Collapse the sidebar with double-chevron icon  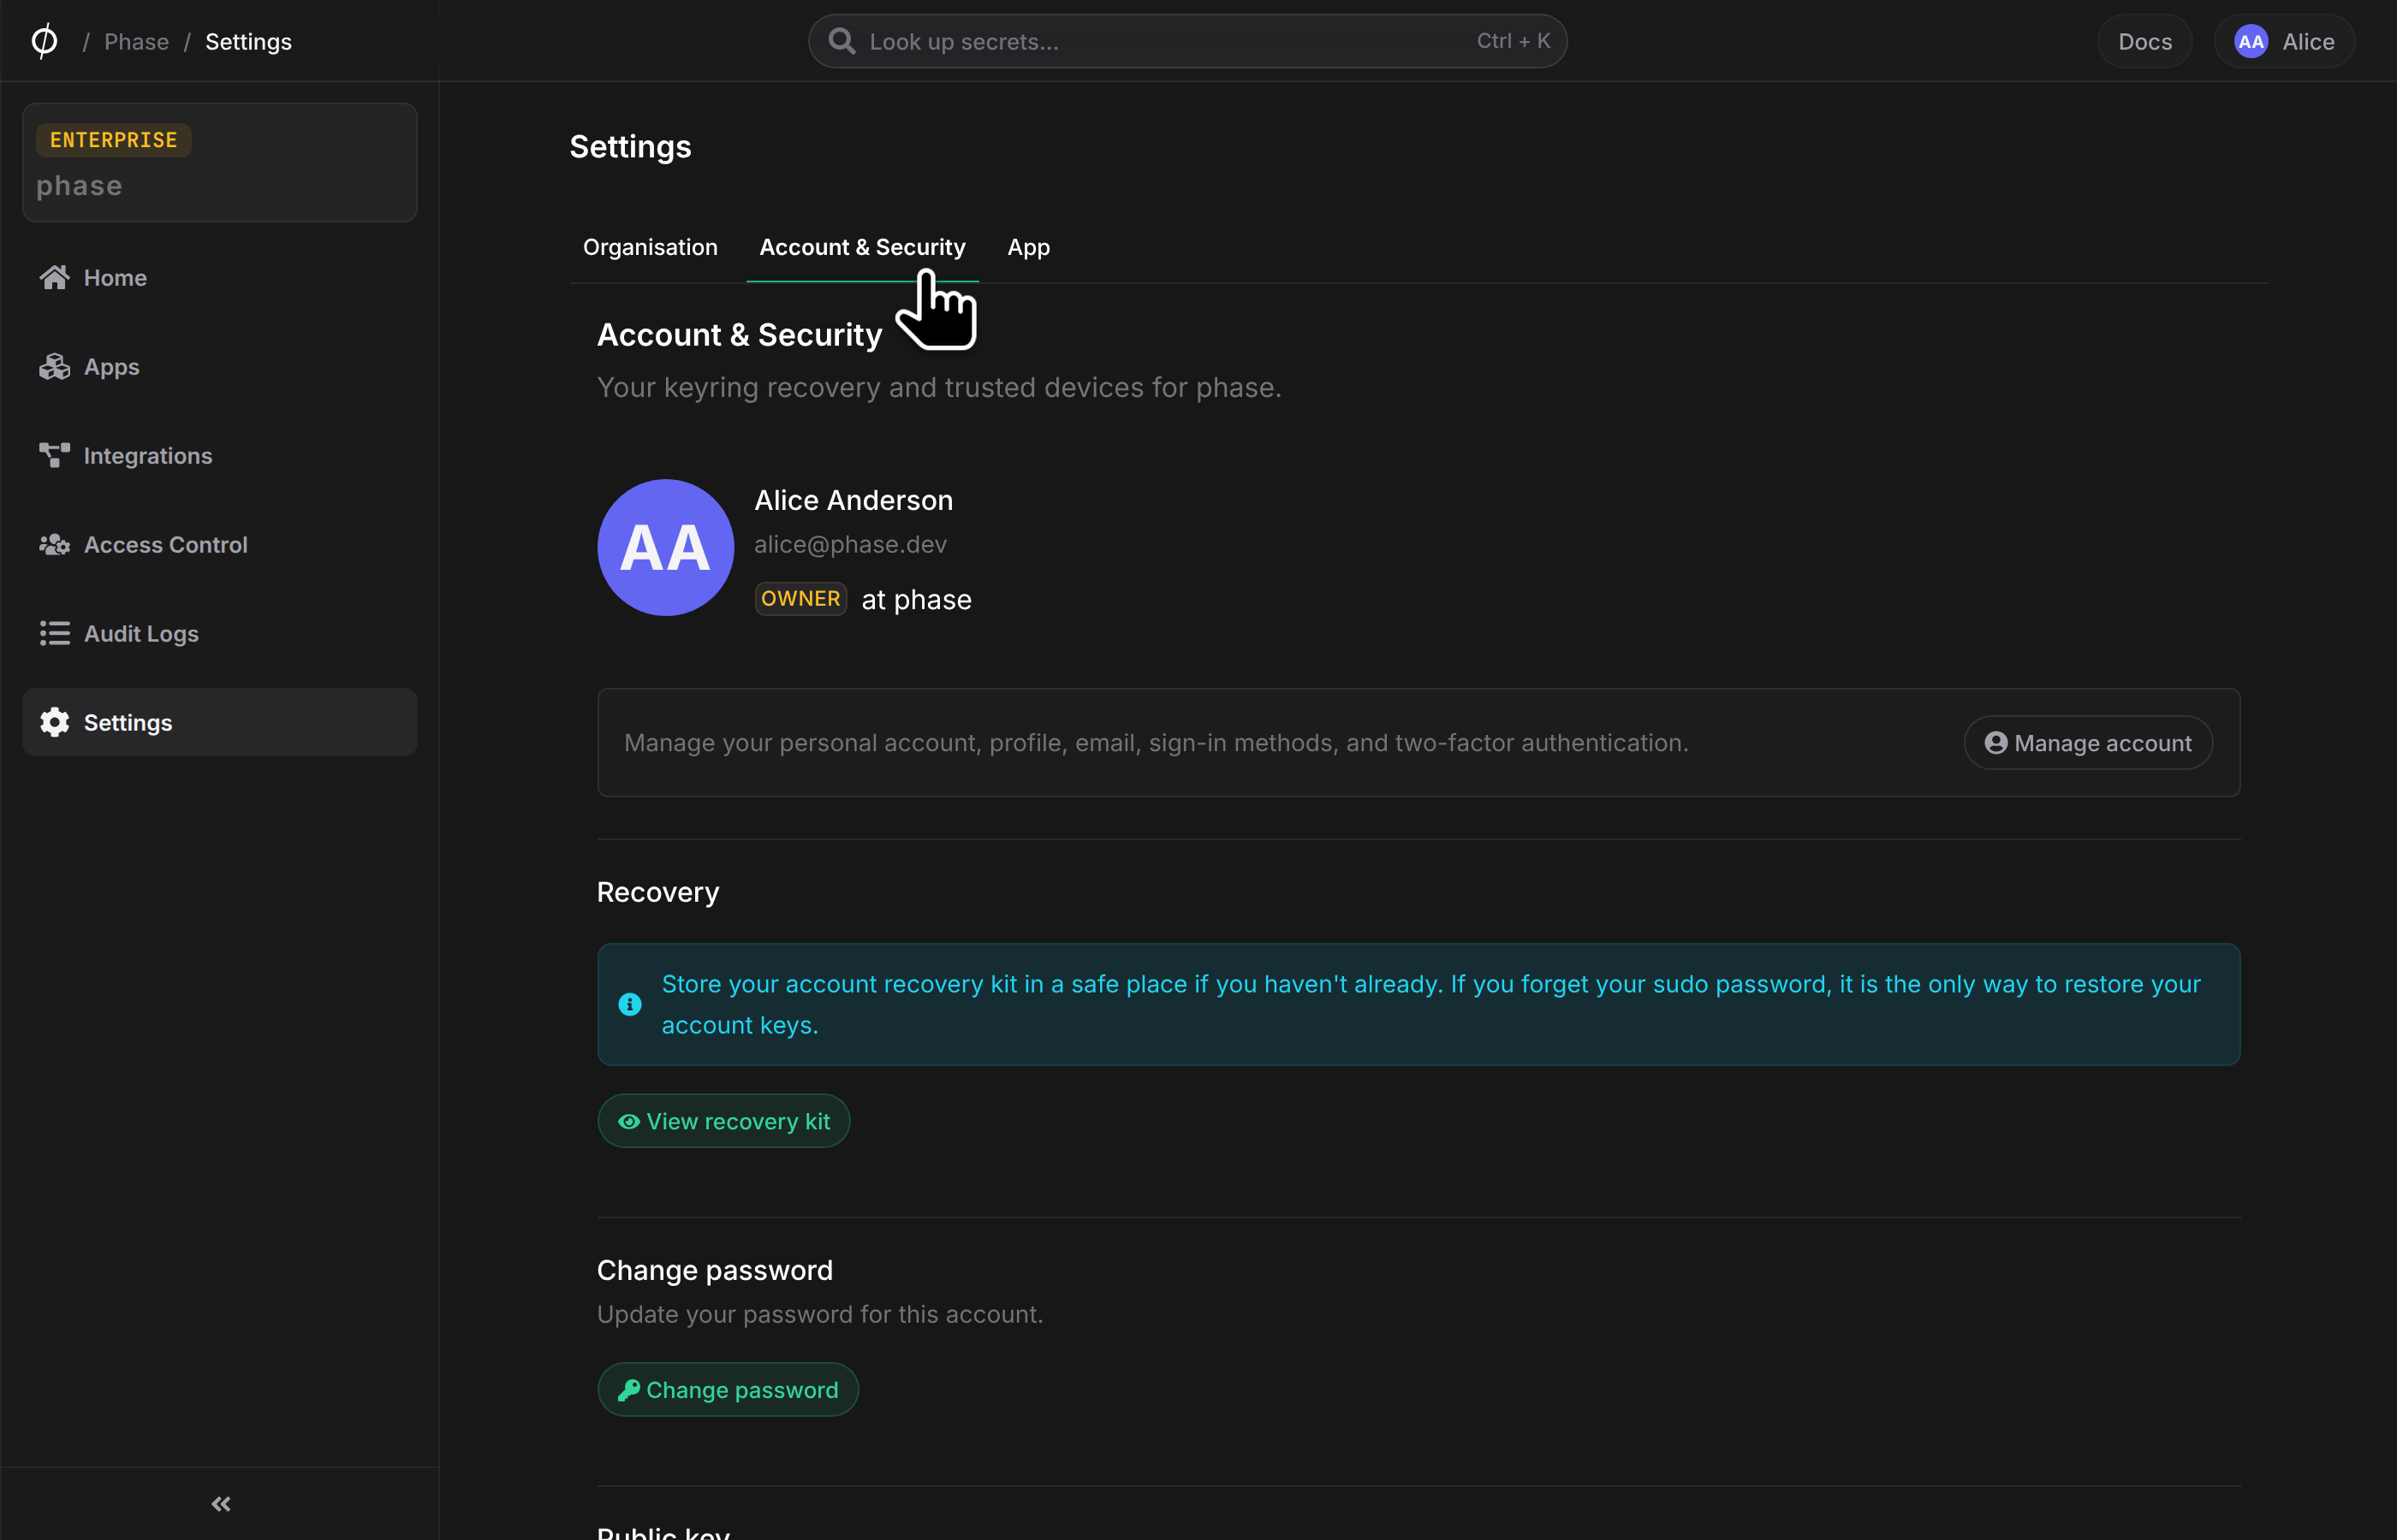point(221,1504)
